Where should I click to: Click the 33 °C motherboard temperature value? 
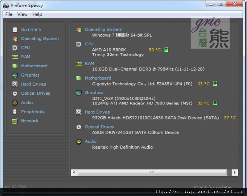pos(204,84)
